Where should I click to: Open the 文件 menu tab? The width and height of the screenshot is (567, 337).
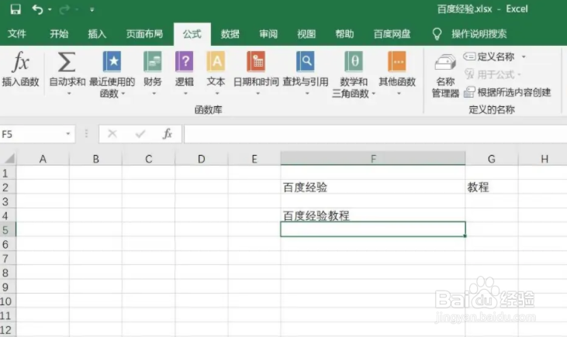[16, 34]
